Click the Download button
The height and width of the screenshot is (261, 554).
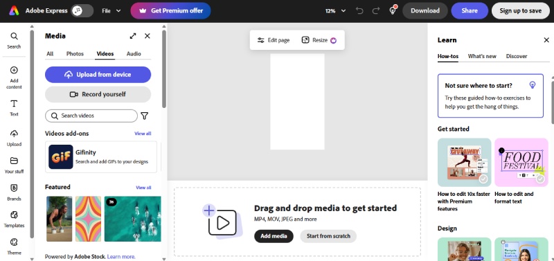click(425, 10)
